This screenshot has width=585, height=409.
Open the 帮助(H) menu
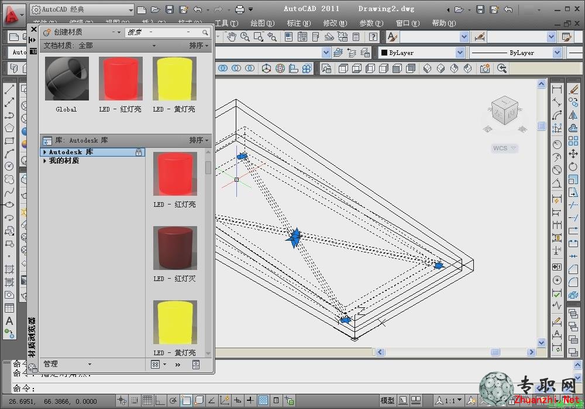444,23
